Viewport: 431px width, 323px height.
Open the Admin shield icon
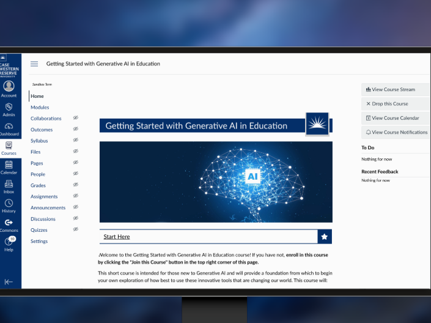click(9, 107)
